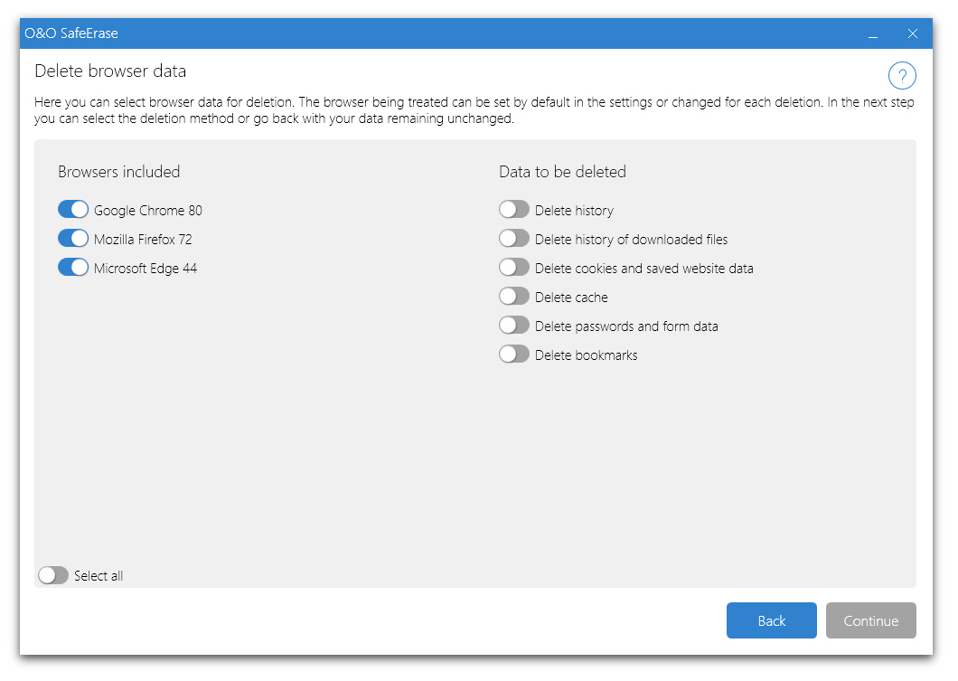Disable the Google Chrome 80 toggle

pos(73,210)
